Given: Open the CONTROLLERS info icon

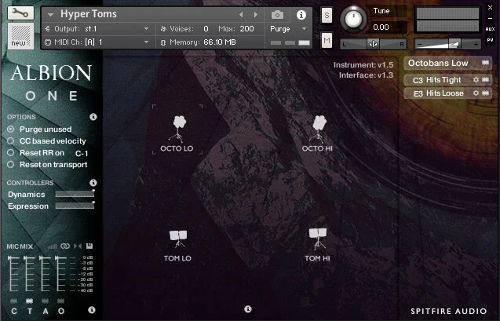Looking at the screenshot, I should tap(93, 183).
